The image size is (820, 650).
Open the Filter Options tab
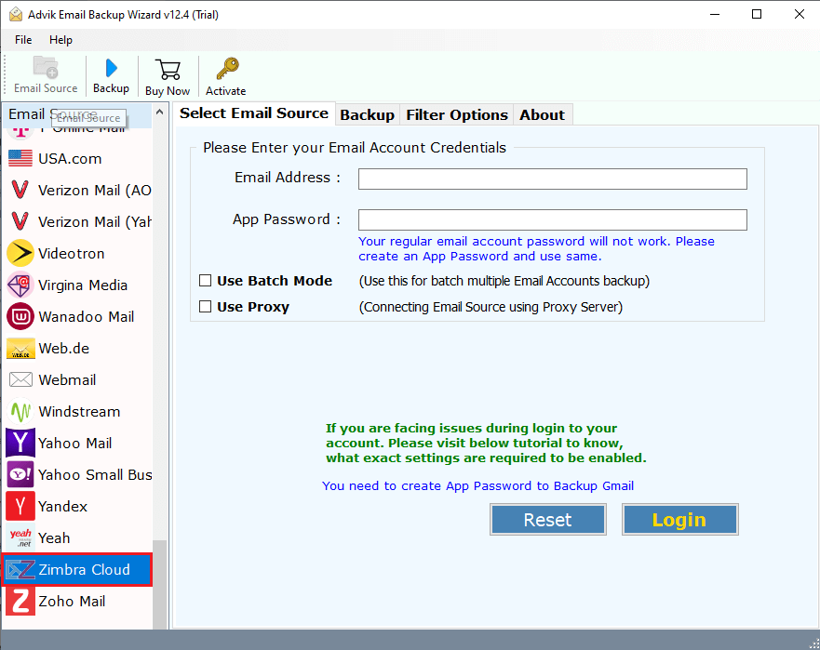point(457,115)
